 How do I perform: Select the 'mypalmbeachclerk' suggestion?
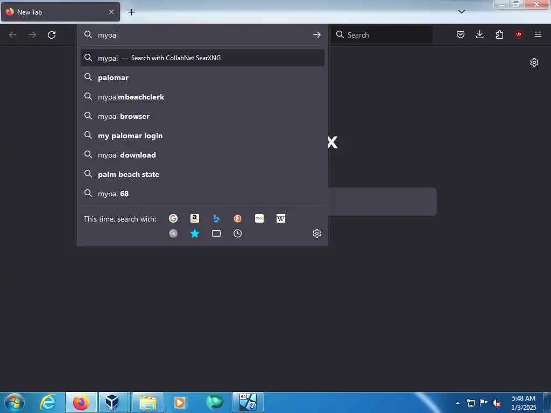coord(203,97)
